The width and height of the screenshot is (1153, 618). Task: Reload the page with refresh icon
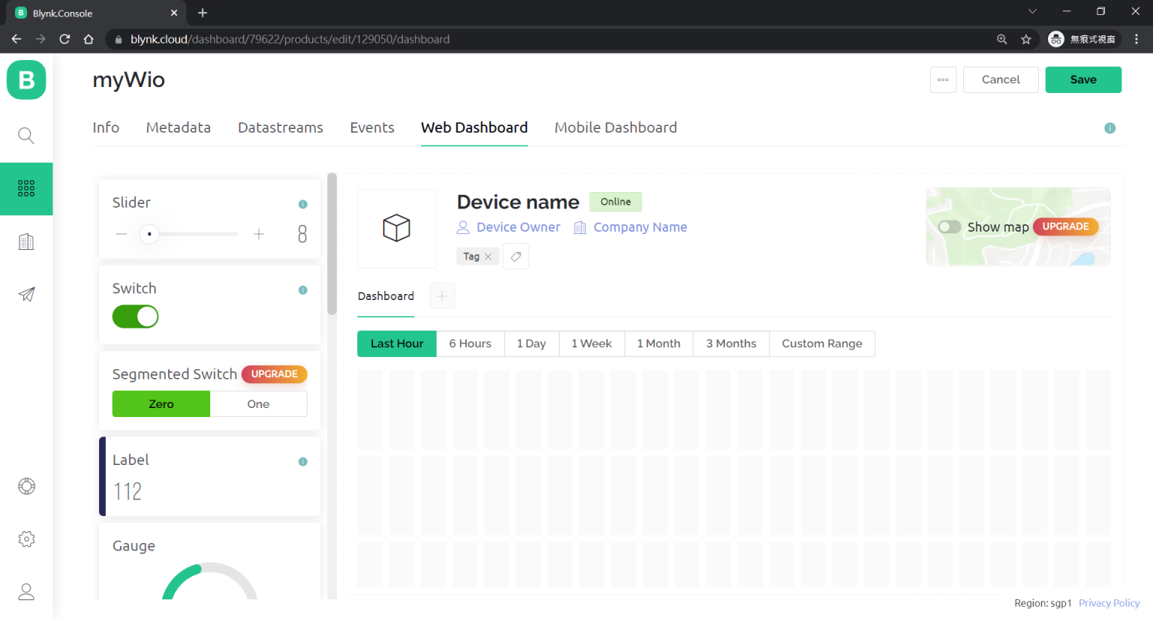pos(65,39)
